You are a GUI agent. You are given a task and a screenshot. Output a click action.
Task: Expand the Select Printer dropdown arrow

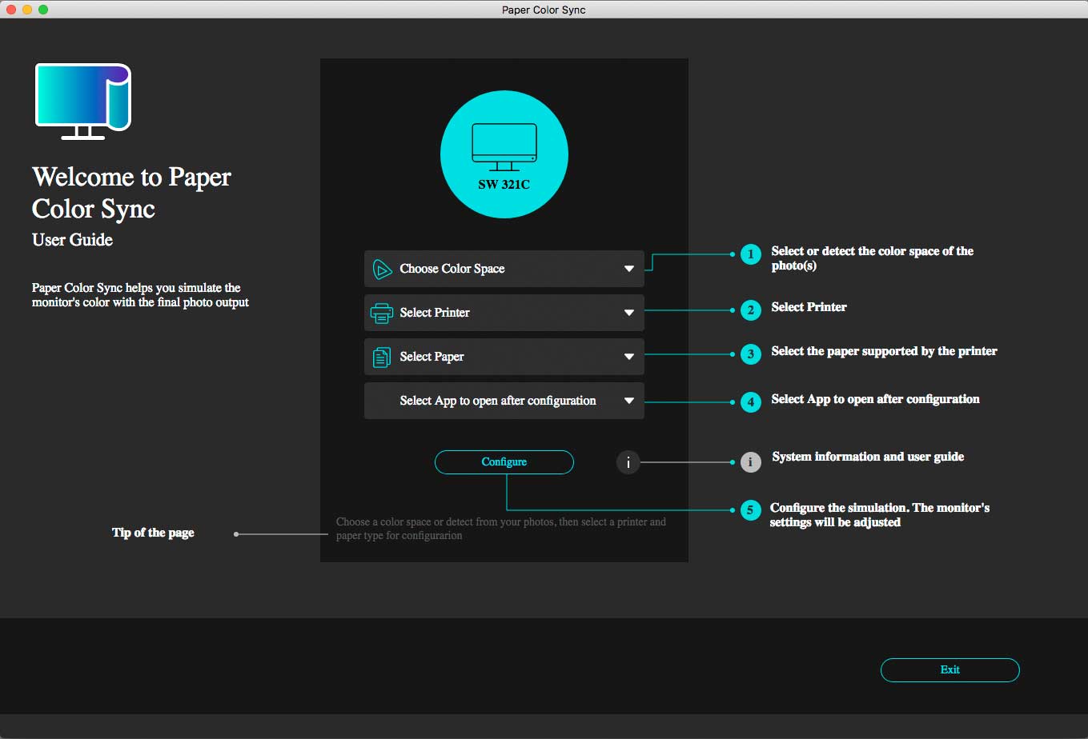click(629, 313)
